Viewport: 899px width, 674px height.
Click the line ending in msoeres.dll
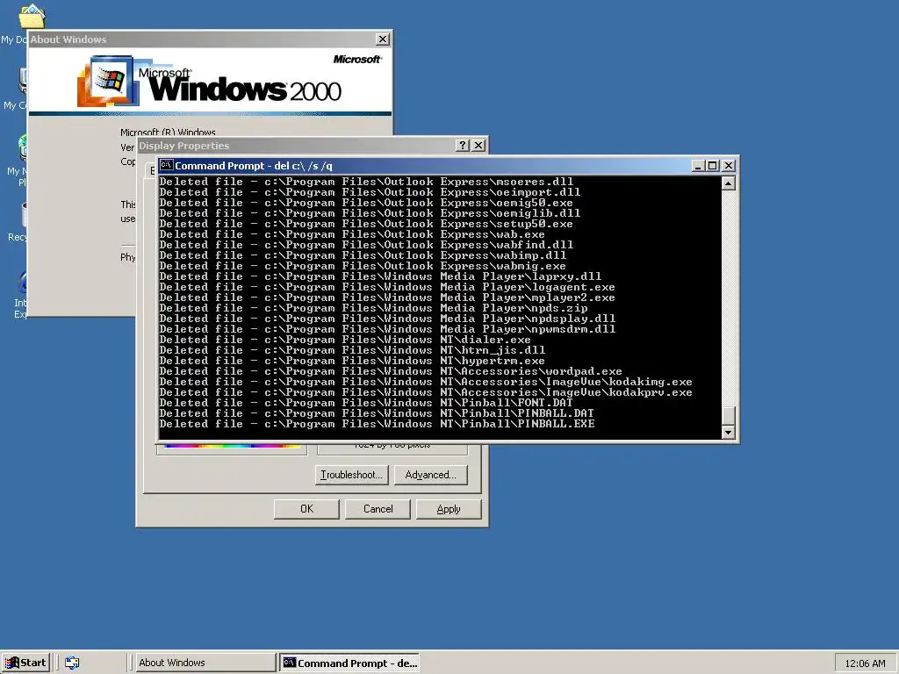pos(366,182)
